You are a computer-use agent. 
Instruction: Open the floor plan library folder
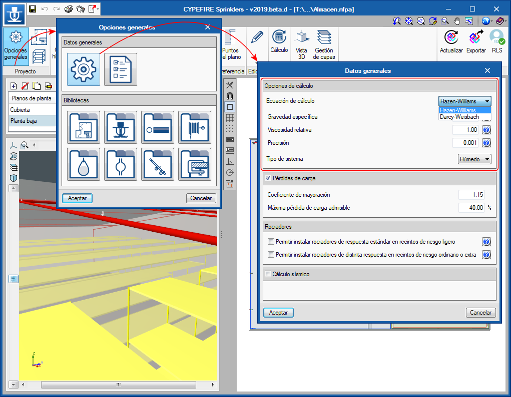tap(84, 127)
